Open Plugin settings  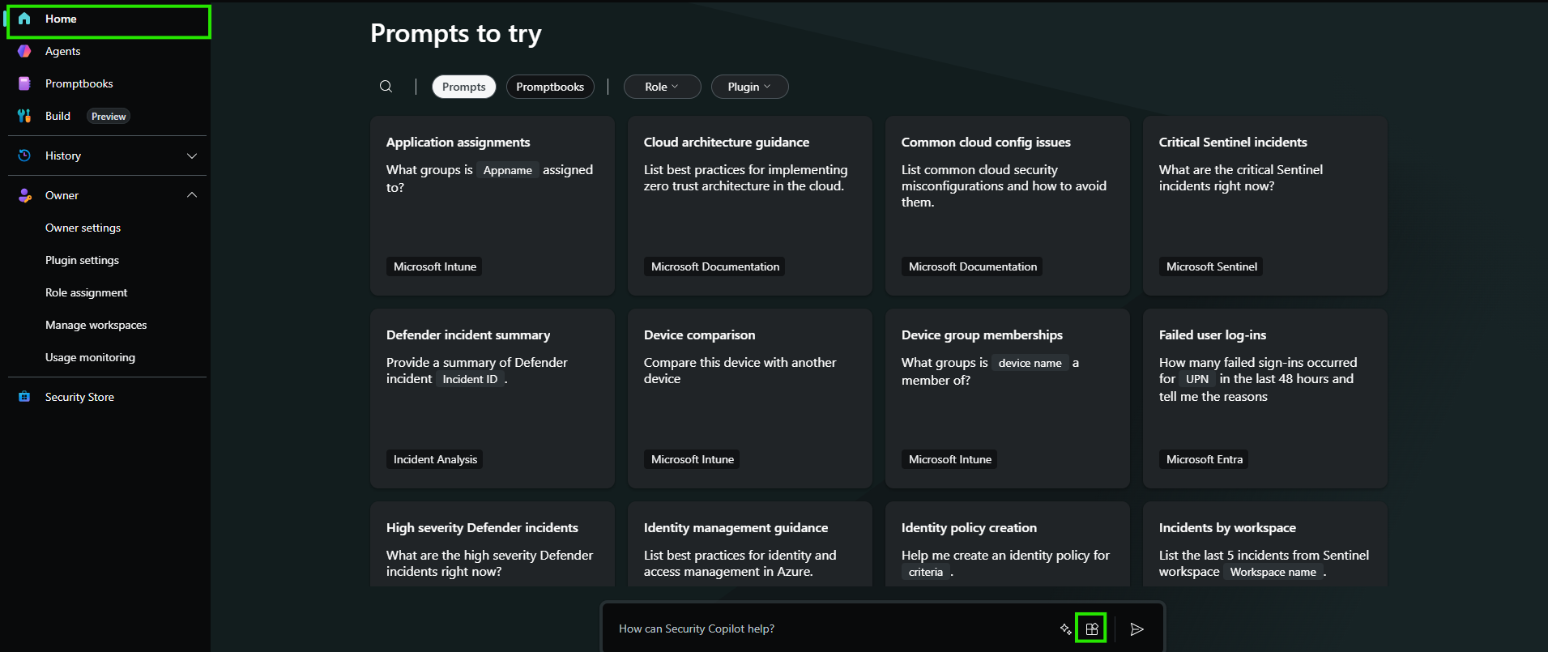click(x=82, y=260)
